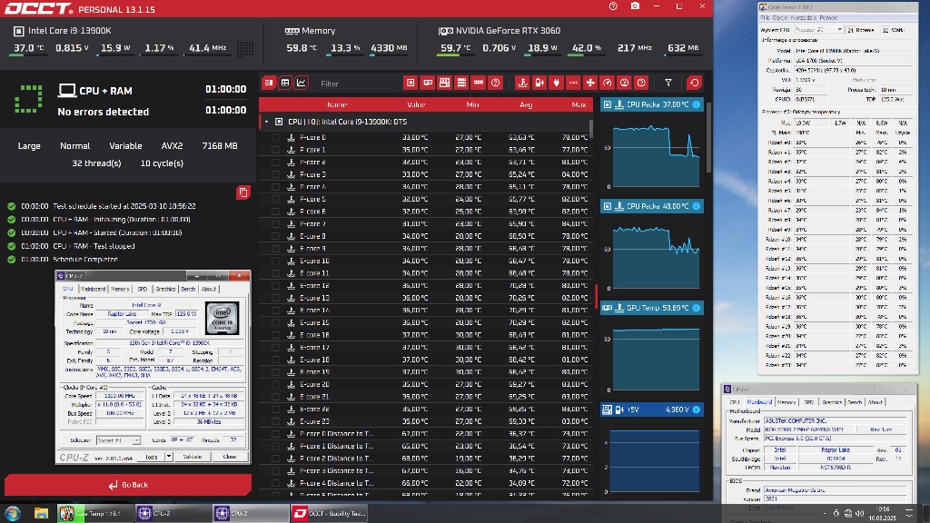930x523 pixels.
Task: Tick checkbox for P-core 3 row
Action: click(x=275, y=174)
